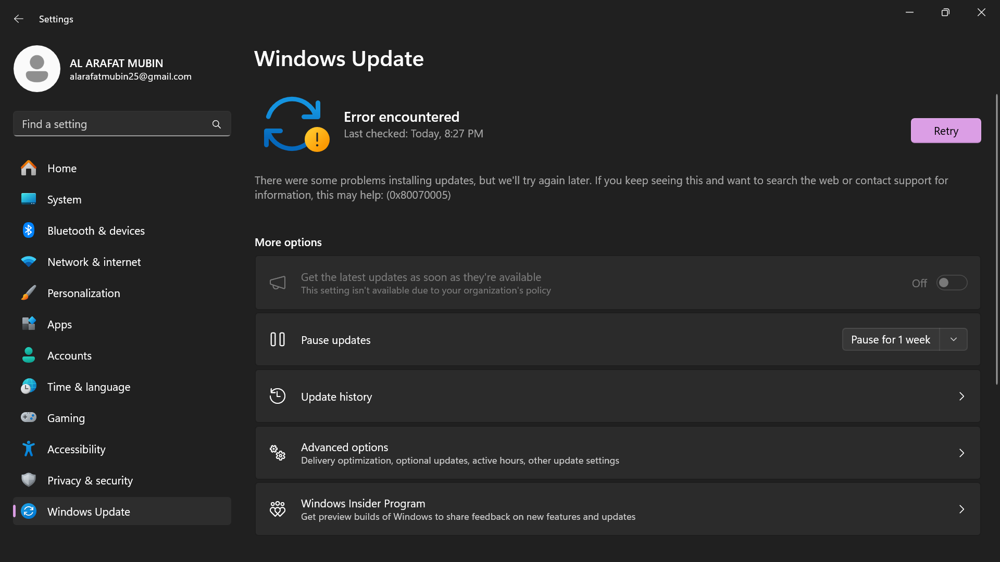Click the Network & internet Wi-Fi icon
1000x562 pixels.
pyautogui.click(x=29, y=262)
